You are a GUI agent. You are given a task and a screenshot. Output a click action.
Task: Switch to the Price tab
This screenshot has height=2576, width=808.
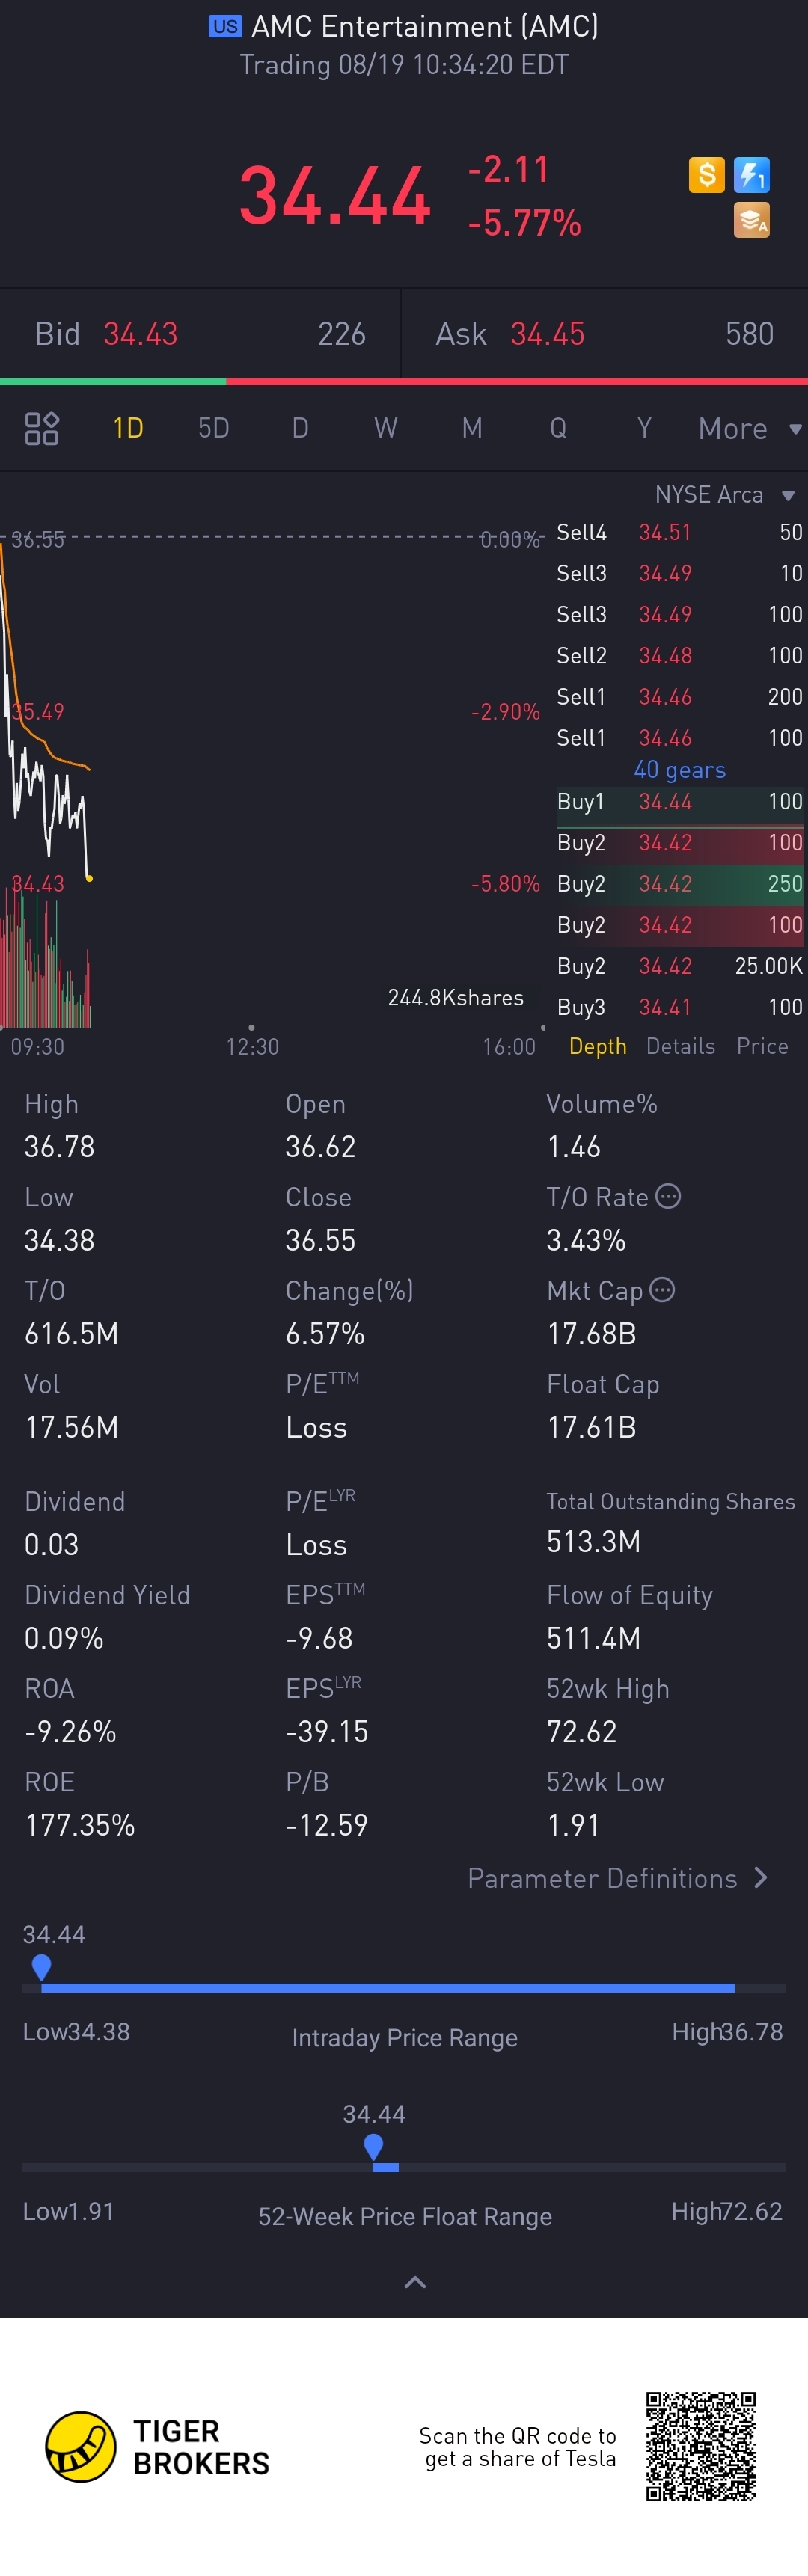pos(762,1046)
